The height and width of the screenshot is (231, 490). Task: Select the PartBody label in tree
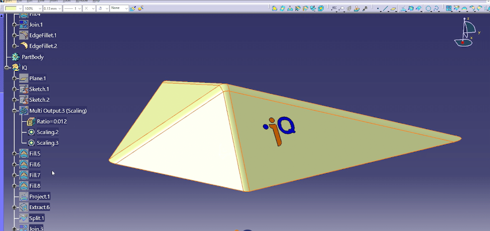coord(32,57)
